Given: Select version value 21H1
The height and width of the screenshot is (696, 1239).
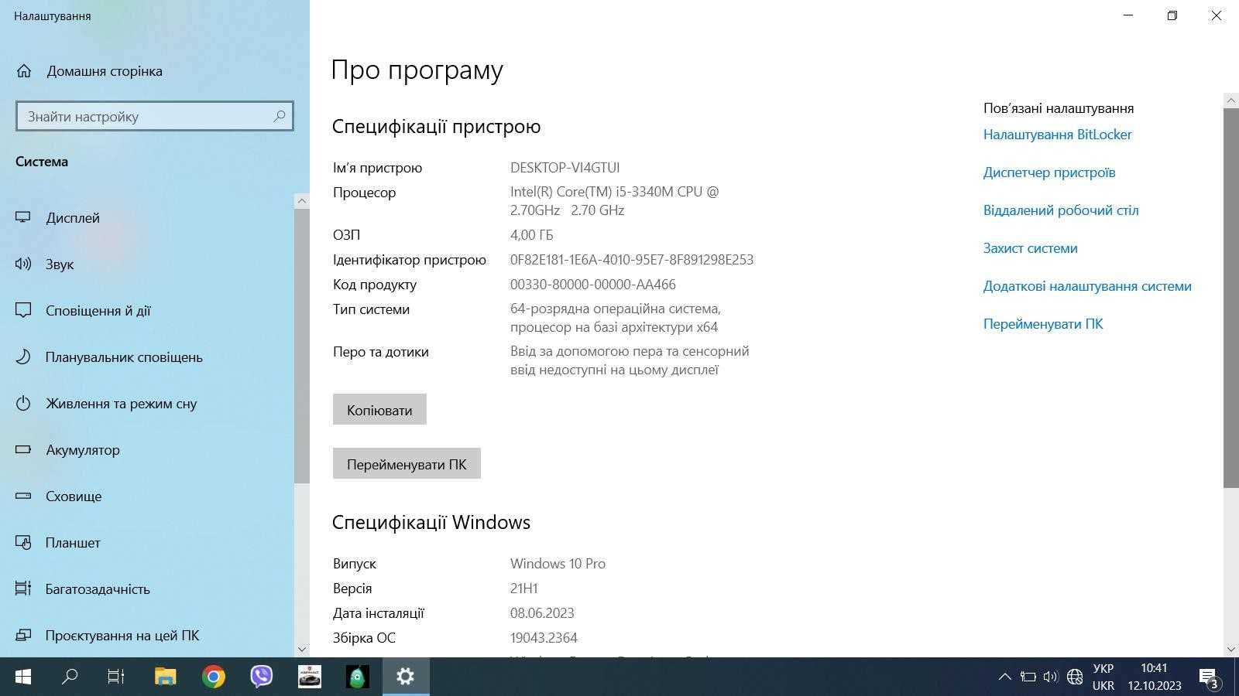Looking at the screenshot, I should [x=523, y=589].
